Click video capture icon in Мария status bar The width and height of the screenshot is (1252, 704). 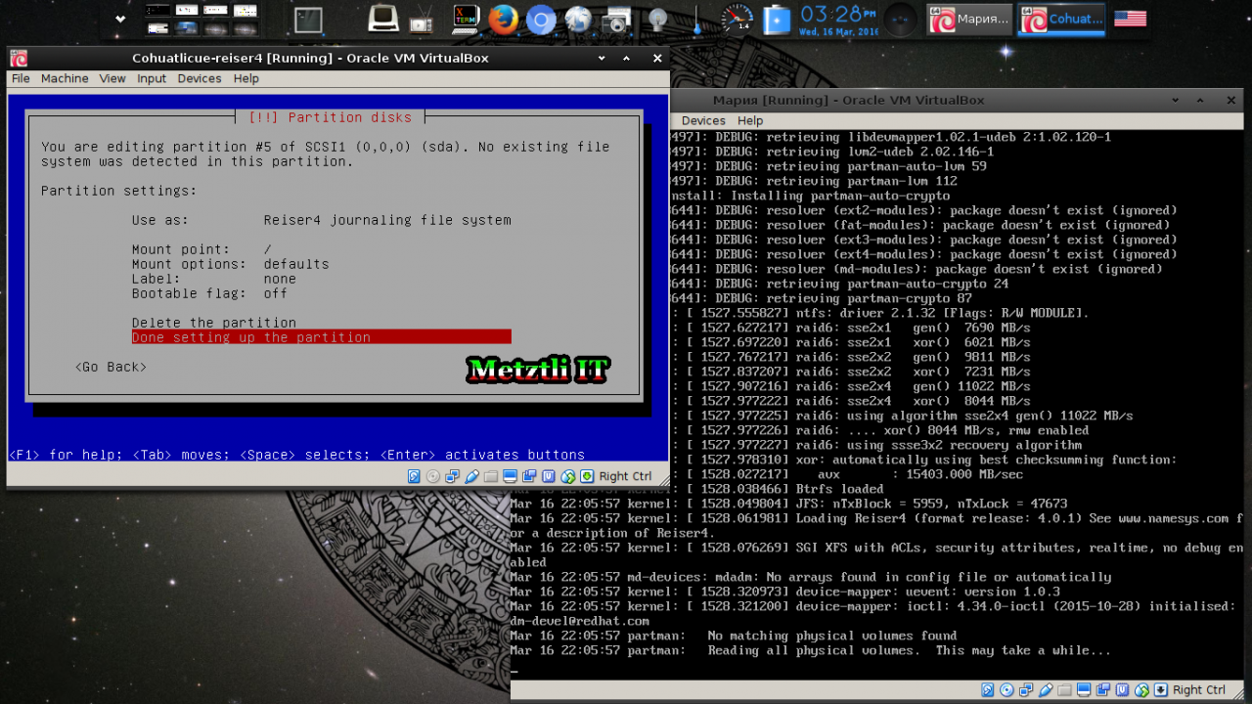pyautogui.click(x=1103, y=690)
